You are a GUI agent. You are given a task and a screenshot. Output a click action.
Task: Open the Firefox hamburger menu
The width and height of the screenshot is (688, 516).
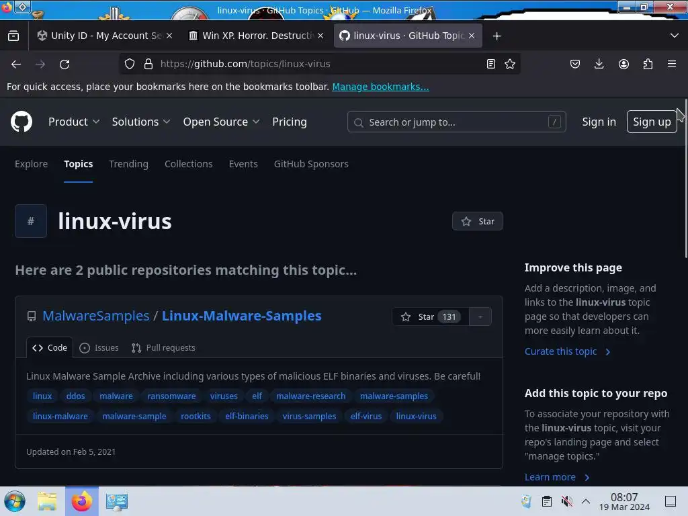point(672,64)
